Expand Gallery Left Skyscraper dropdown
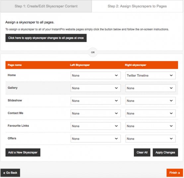 pos(95,88)
